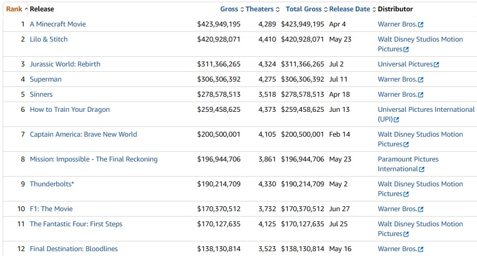
Task: Click external link icon in Thunderbolts* row
Action: tap(406, 194)
